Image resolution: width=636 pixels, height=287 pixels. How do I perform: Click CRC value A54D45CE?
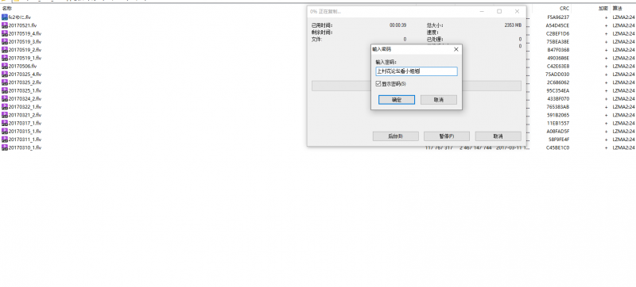pyautogui.click(x=558, y=25)
